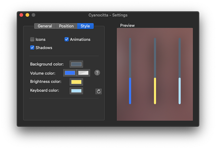
Task: Open the gray second Volume color swatch
Action: click(83, 73)
